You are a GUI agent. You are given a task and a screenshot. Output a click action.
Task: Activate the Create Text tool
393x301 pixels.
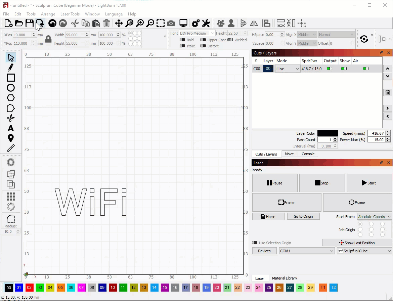click(x=11, y=128)
